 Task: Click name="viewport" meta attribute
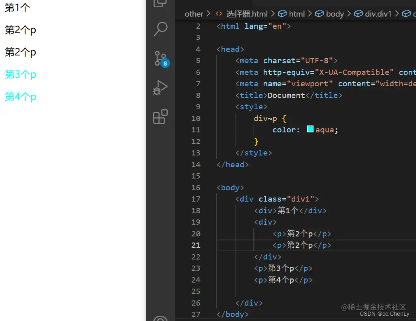point(298,84)
